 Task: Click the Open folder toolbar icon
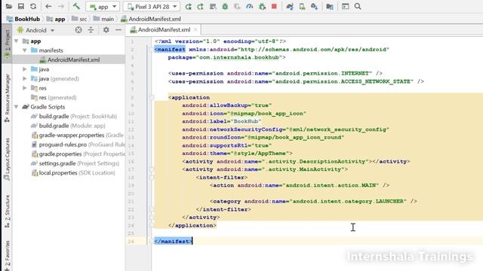9,7
